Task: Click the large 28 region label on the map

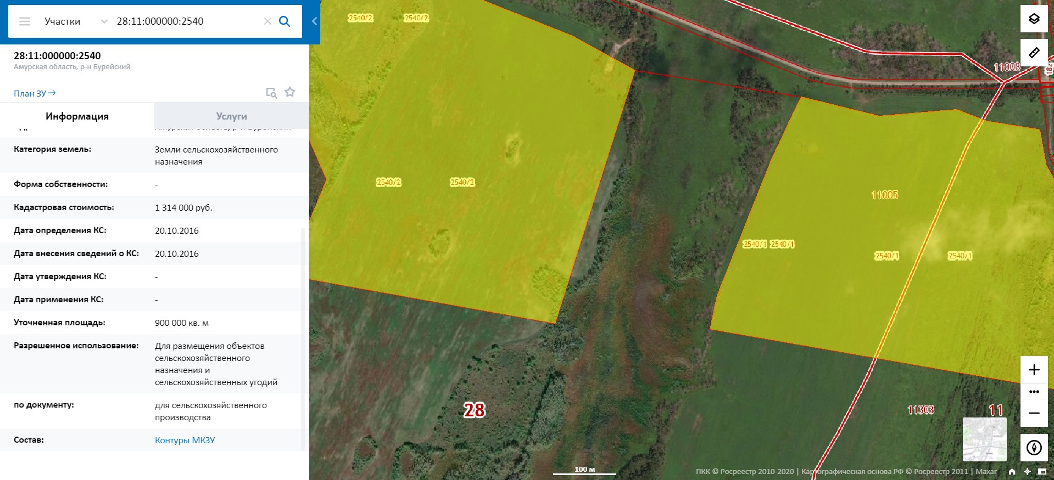Action: pyautogui.click(x=475, y=410)
